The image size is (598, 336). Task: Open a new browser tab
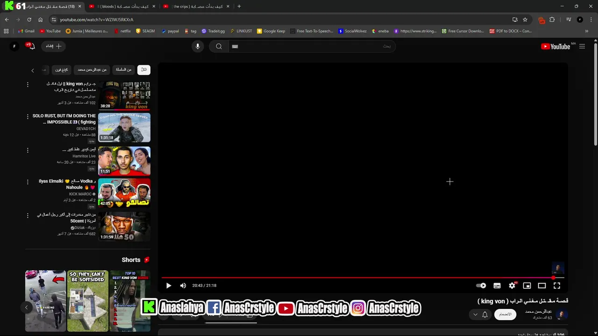[x=239, y=7]
